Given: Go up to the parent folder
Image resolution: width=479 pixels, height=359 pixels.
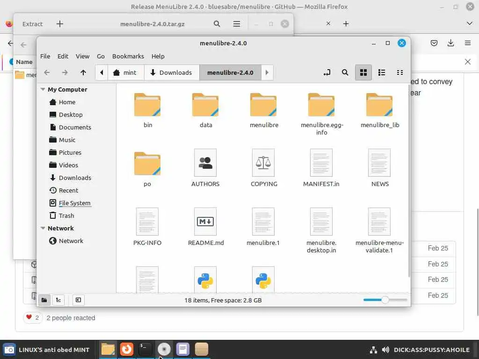Looking at the screenshot, I should click(x=83, y=72).
